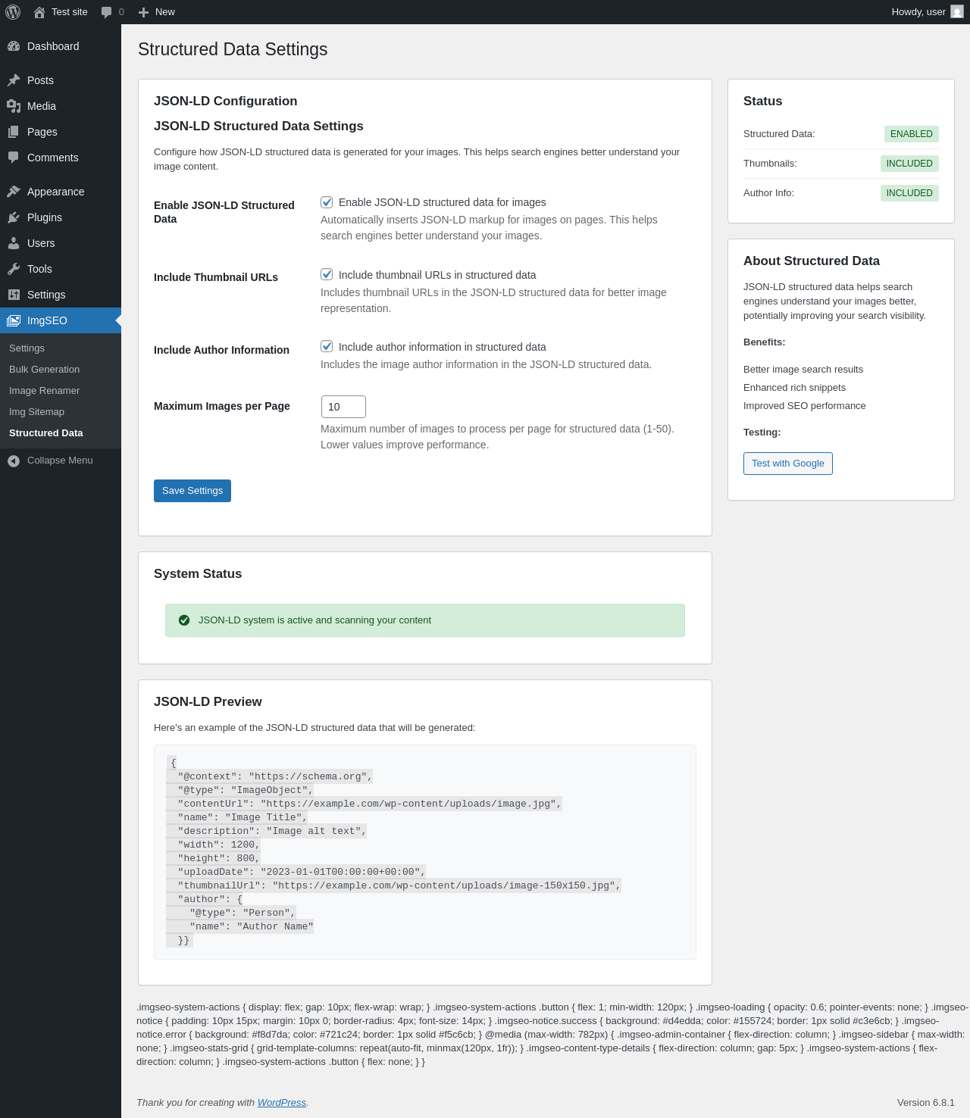Open the Posts menu
Screen dimensions: 970x1118
[61, 80]
